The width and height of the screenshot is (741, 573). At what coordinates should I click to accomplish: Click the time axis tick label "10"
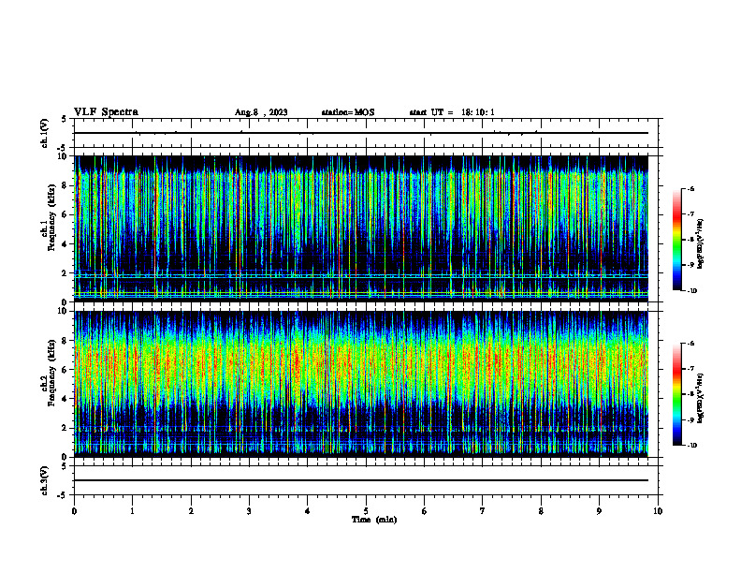click(658, 511)
